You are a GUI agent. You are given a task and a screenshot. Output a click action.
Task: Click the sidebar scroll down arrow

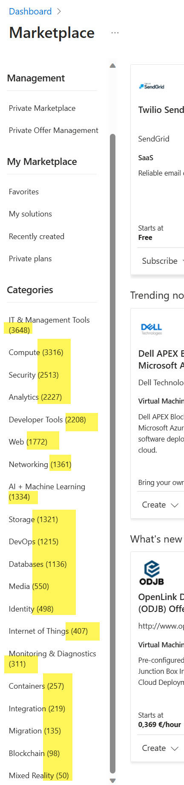click(x=112, y=781)
